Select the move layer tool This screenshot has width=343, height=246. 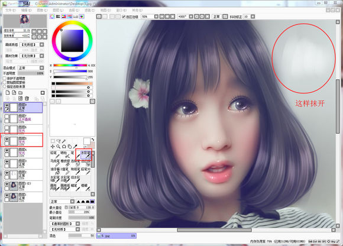tap(53, 147)
